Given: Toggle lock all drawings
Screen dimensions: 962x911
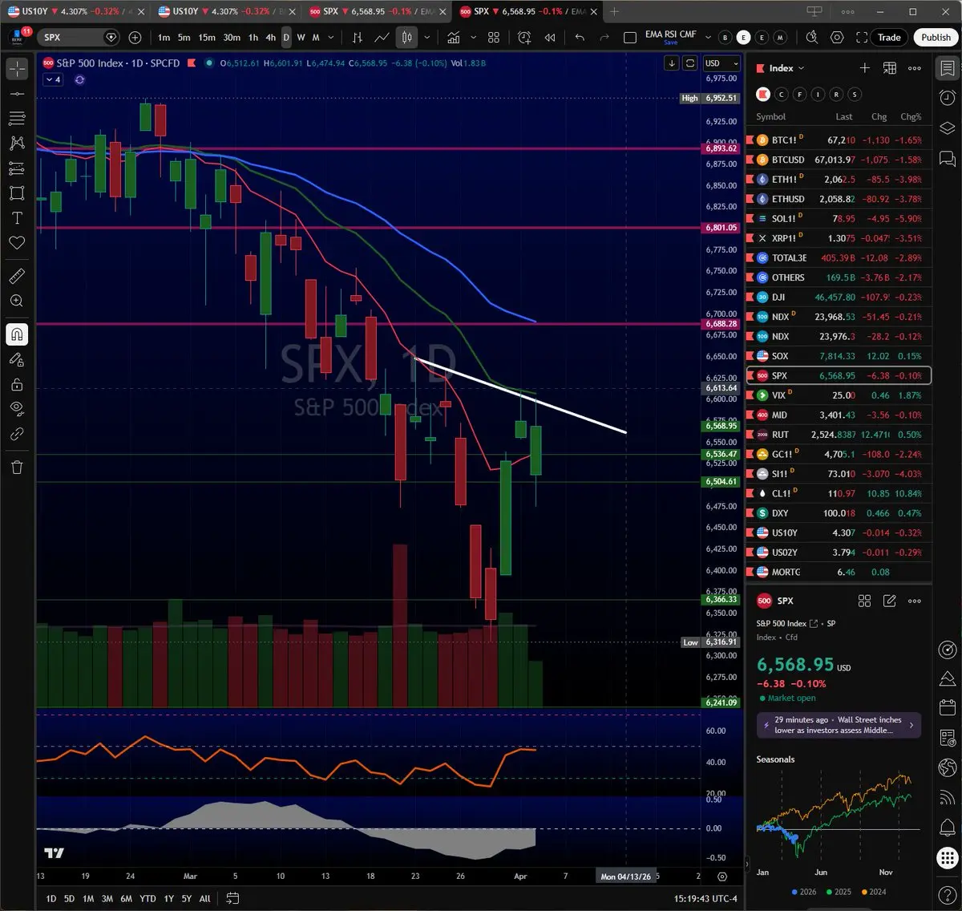Looking at the screenshot, I should click(x=17, y=384).
